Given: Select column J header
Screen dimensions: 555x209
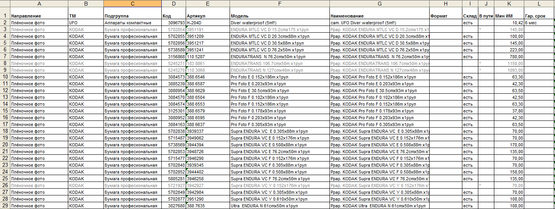Looking at the screenshot, I should pos(486,4).
